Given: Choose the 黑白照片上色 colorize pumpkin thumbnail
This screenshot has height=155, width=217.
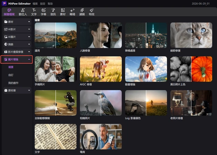Looking at the screenshot, I should coord(191,69).
